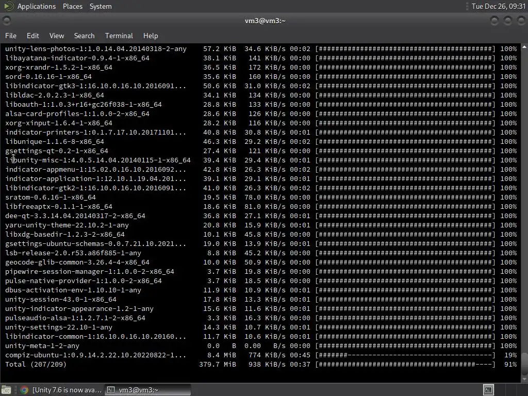The height and width of the screenshot is (396, 528).
Task: Open the Applications menu in top panel
Action: tap(37, 6)
